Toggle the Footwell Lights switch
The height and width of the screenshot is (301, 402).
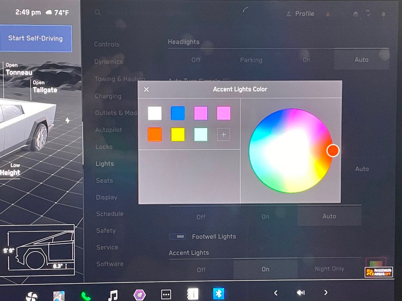tap(177, 236)
